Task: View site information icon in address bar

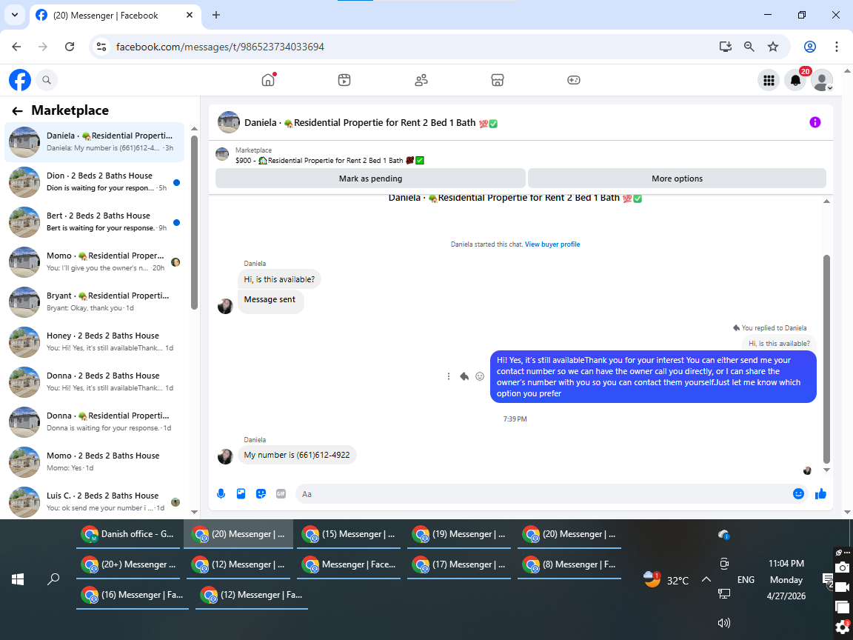Action: (x=101, y=47)
